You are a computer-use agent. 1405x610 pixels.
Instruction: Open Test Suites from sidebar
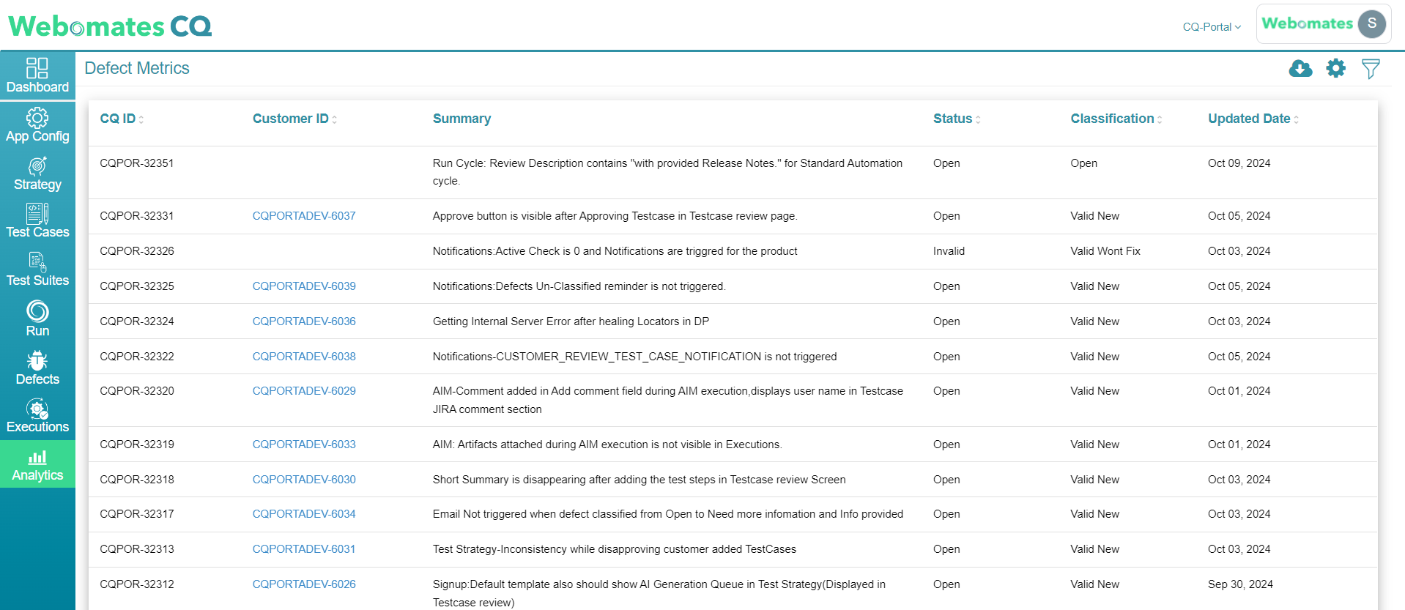click(x=37, y=270)
